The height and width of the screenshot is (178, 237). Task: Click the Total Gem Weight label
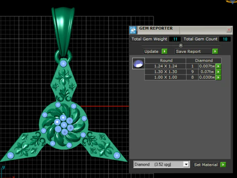click(149, 39)
